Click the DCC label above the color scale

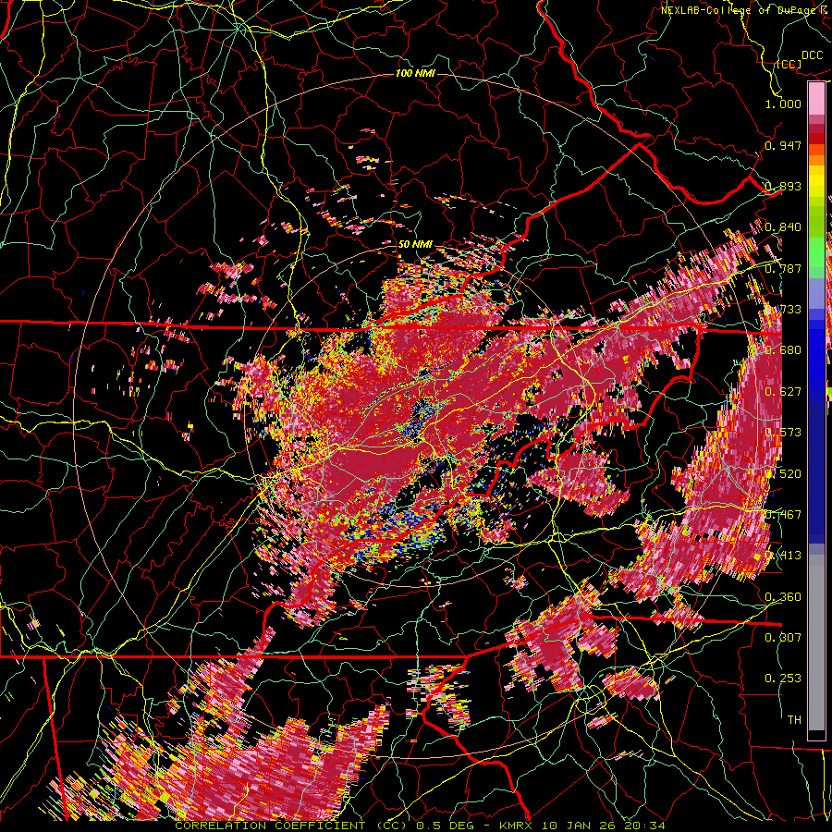click(x=813, y=55)
